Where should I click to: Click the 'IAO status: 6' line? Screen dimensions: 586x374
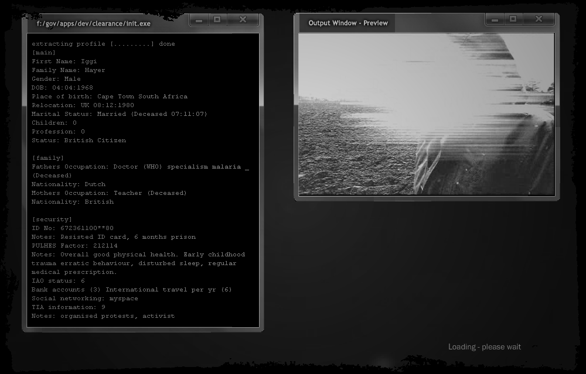58,281
